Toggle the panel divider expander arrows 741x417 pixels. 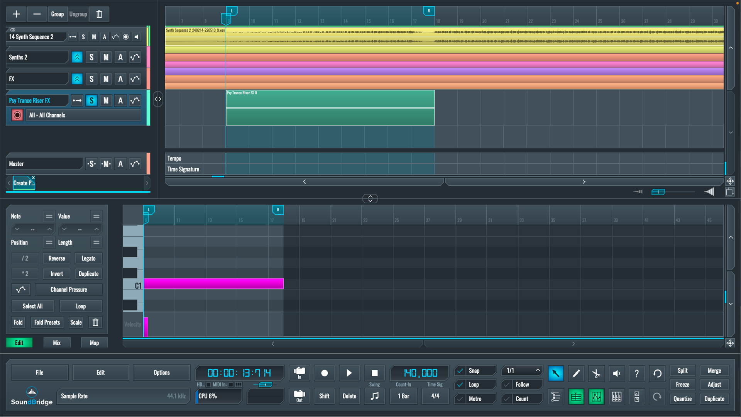[x=370, y=198]
